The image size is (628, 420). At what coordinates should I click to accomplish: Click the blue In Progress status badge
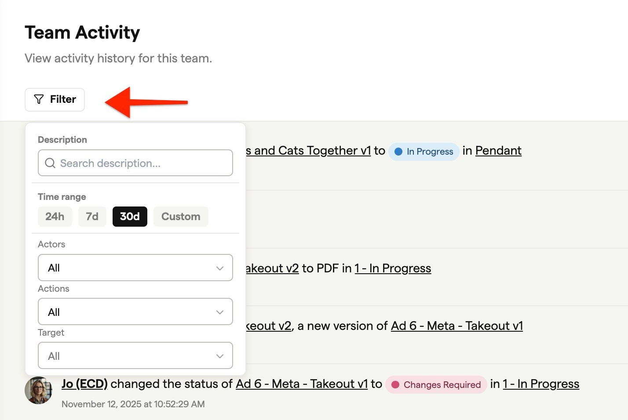pos(424,152)
